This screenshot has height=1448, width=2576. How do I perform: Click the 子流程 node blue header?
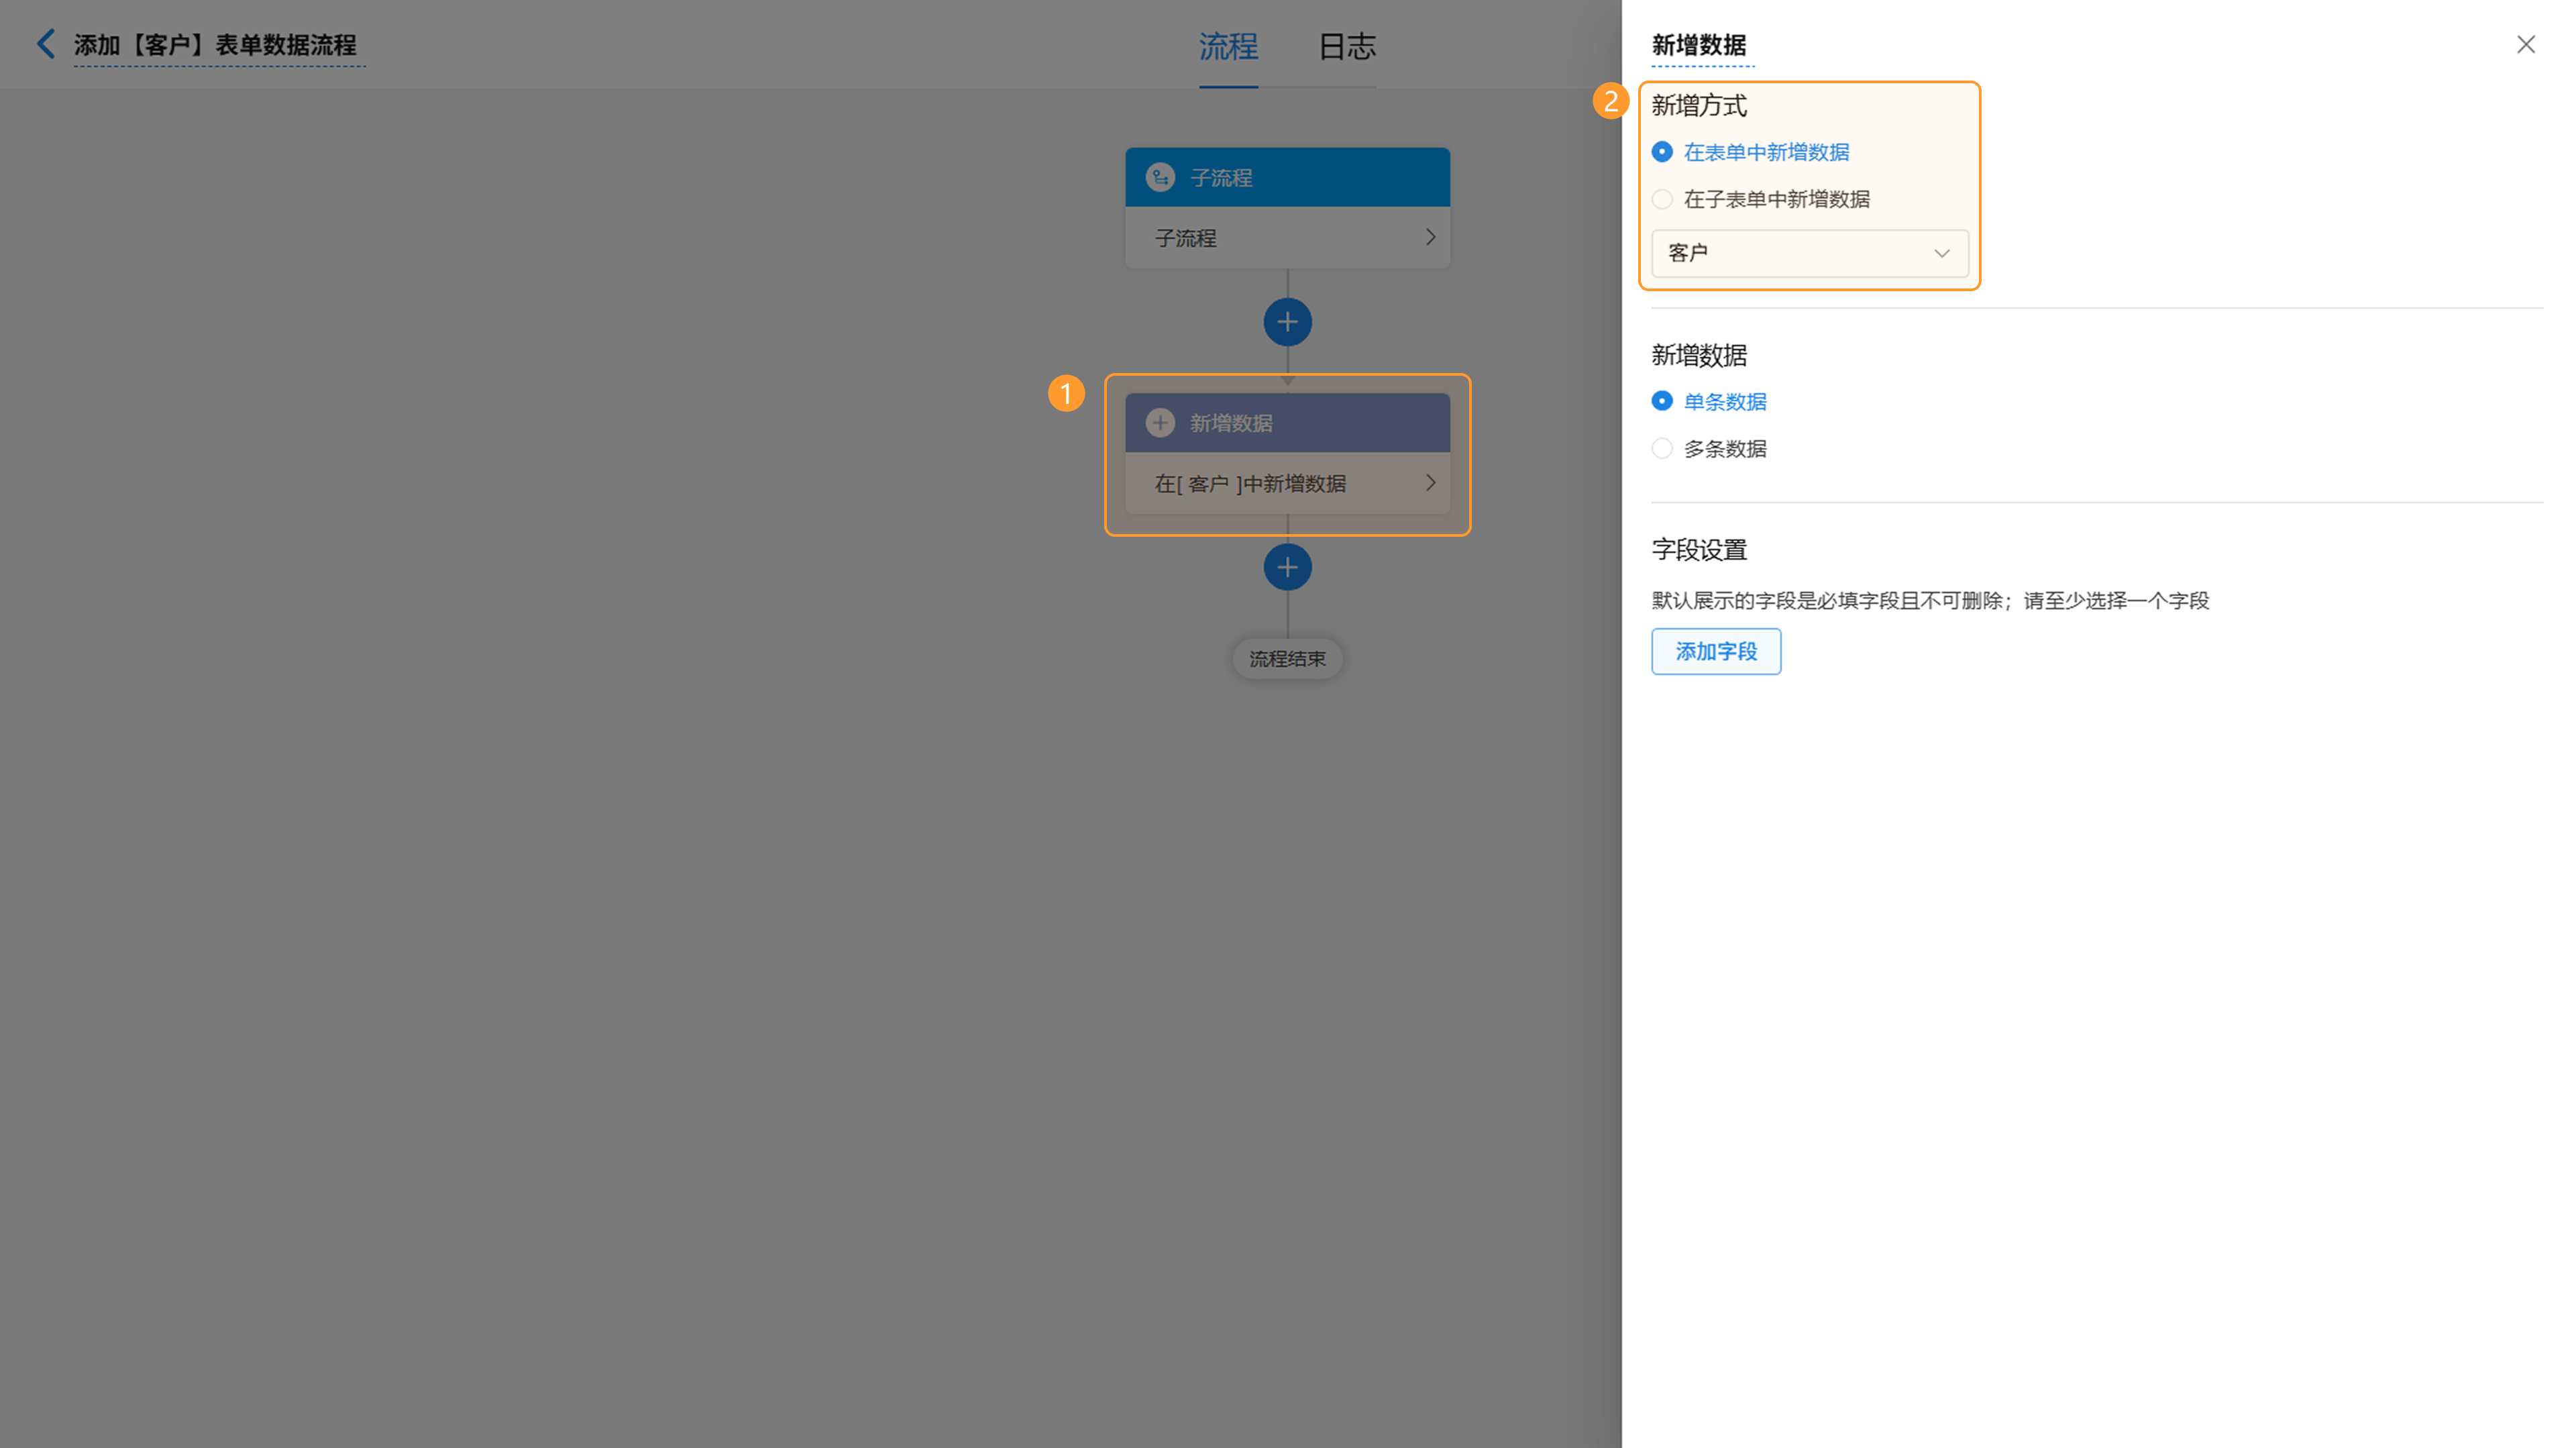tap(1287, 177)
